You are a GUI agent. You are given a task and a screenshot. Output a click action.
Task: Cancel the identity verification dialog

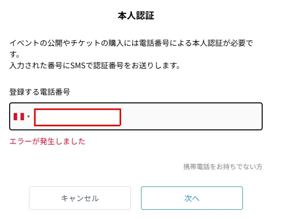pyautogui.click(x=80, y=198)
